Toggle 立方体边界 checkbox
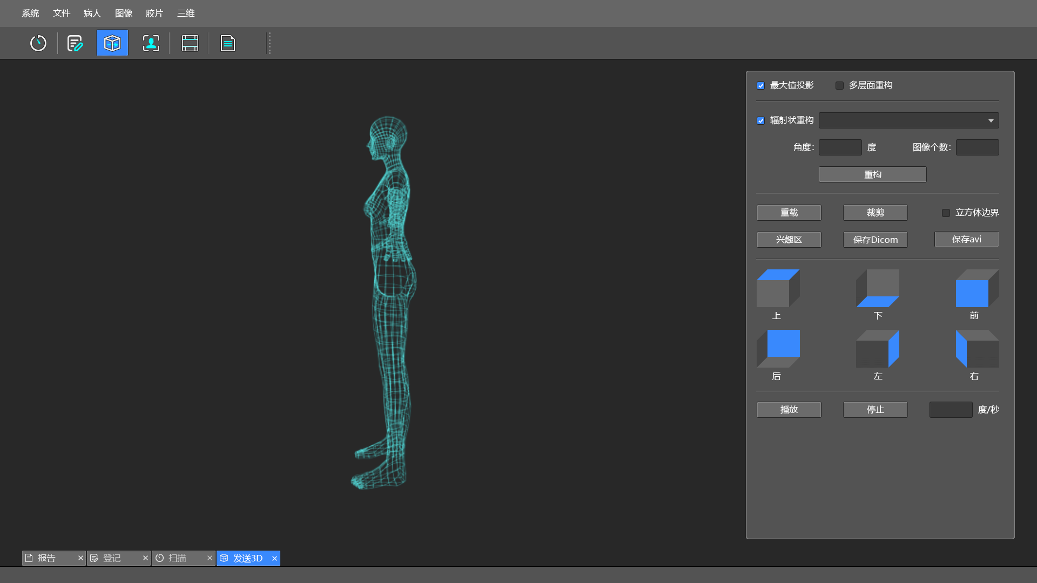Image resolution: width=1037 pixels, height=583 pixels. [946, 213]
